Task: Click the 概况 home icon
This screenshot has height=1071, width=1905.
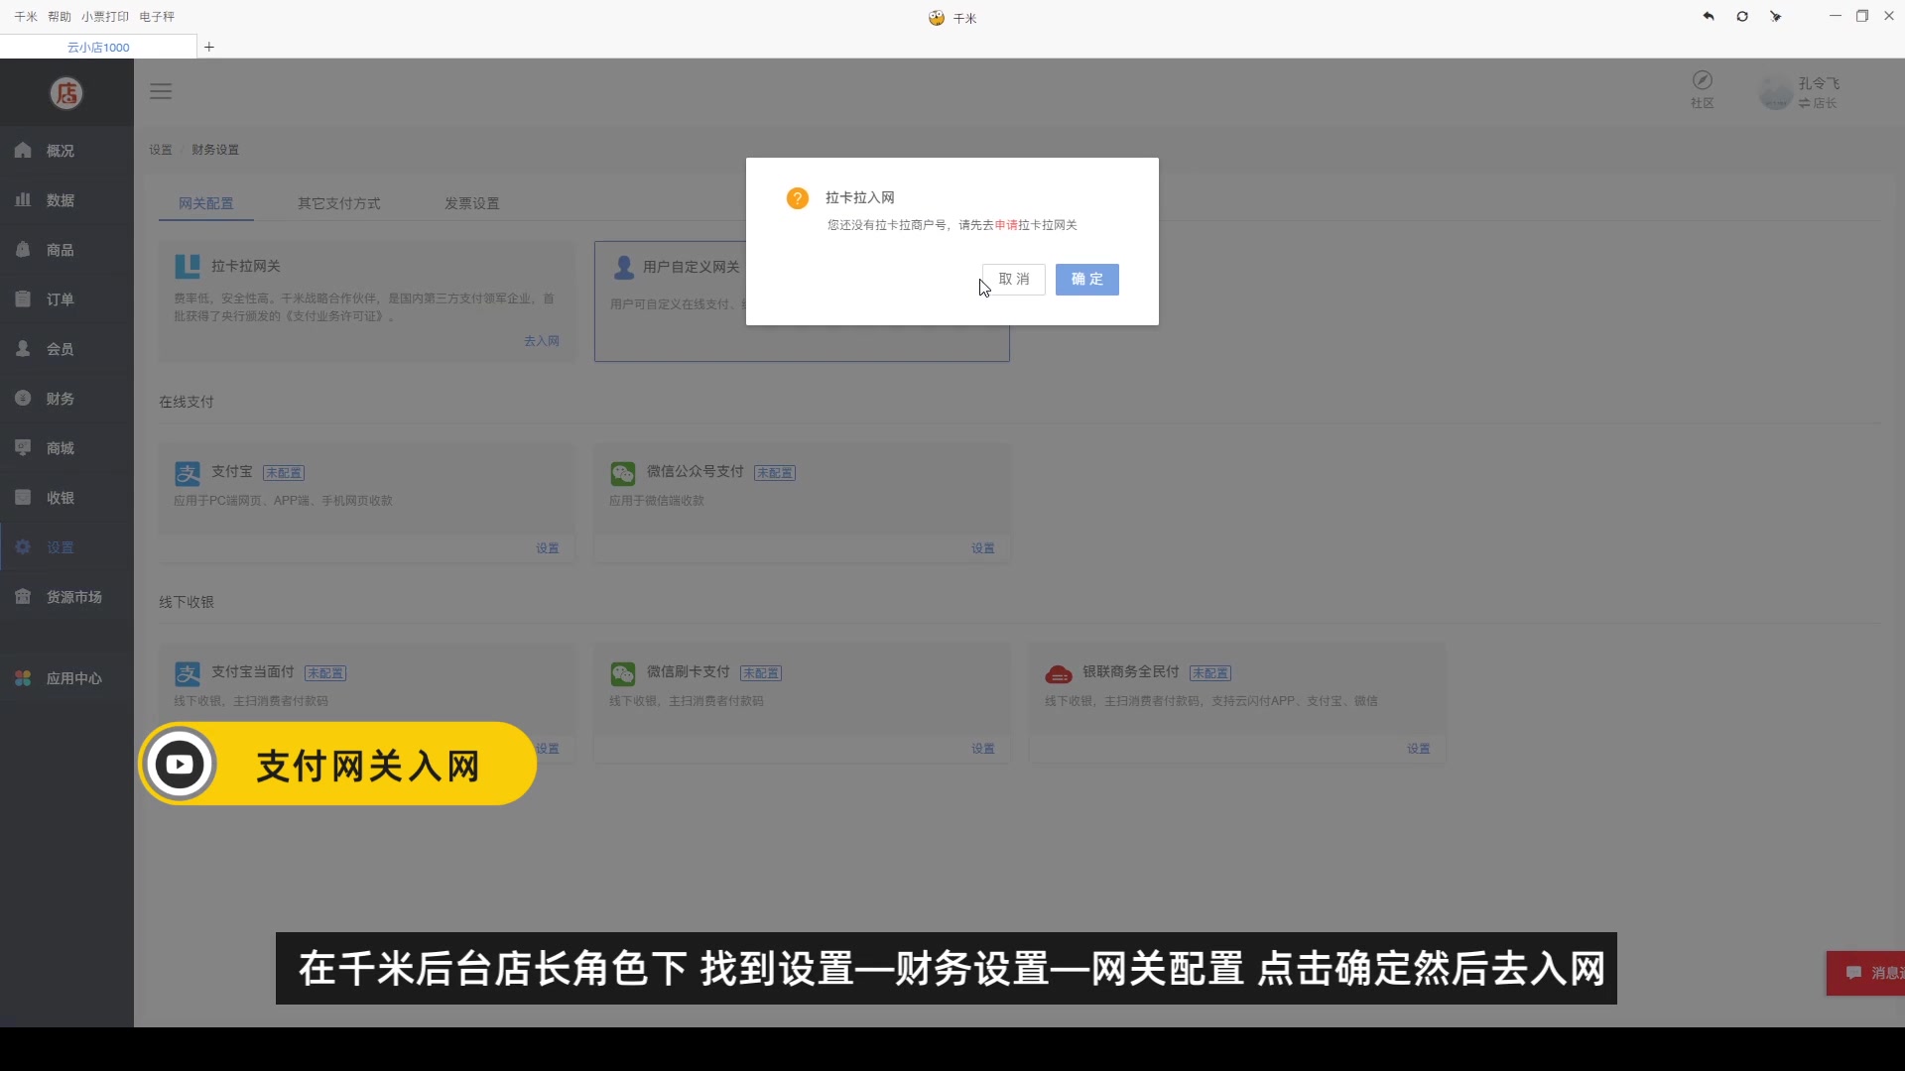Action: (x=23, y=150)
